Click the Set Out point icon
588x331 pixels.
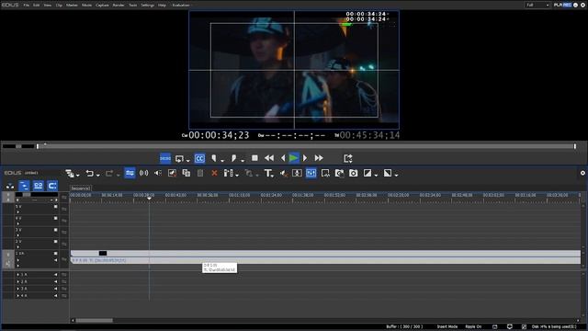click(233, 158)
